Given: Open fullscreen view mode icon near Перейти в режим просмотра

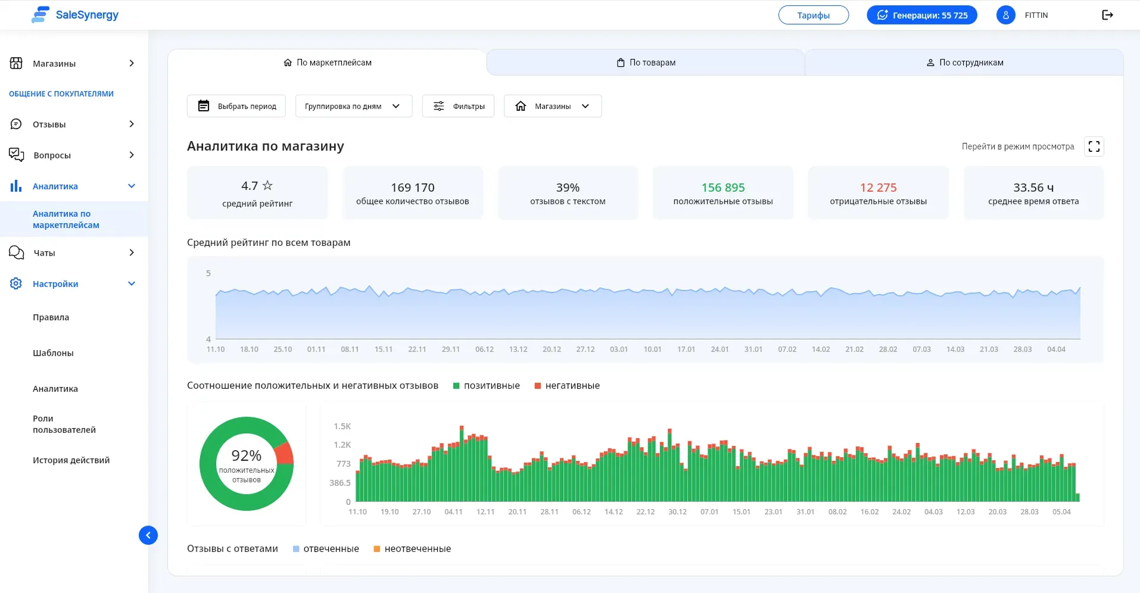Looking at the screenshot, I should [x=1094, y=146].
